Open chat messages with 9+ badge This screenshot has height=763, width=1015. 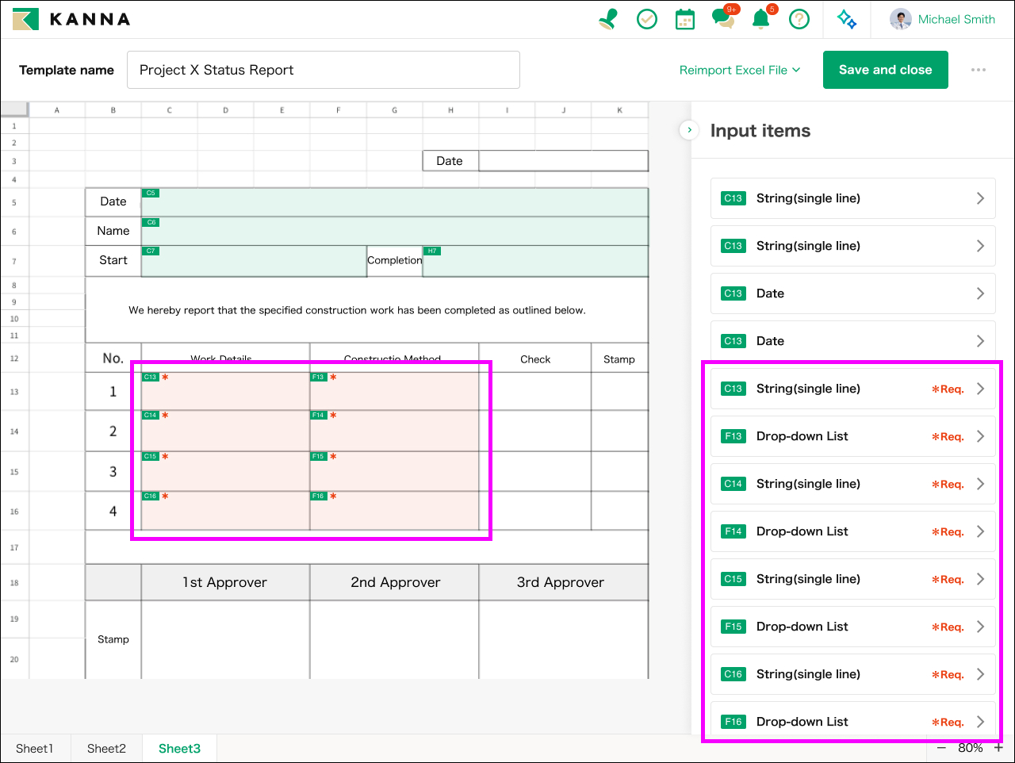pyautogui.click(x=722, y=19)
